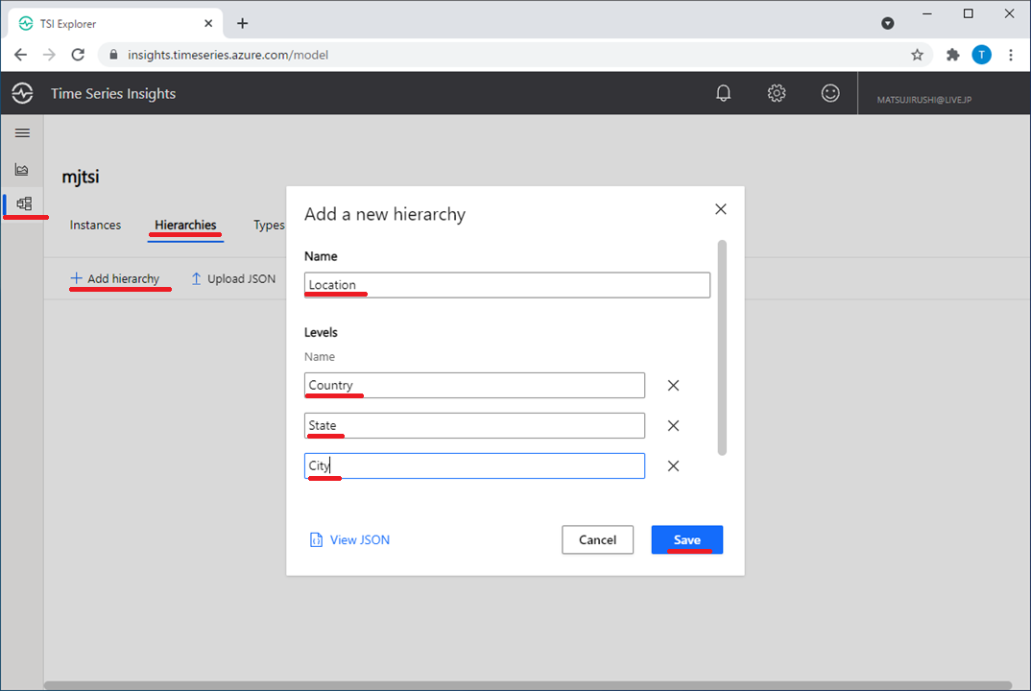Viewport: 1031px width, 691px height.
Task: Open a new browser tab
Action: point(243,24)
